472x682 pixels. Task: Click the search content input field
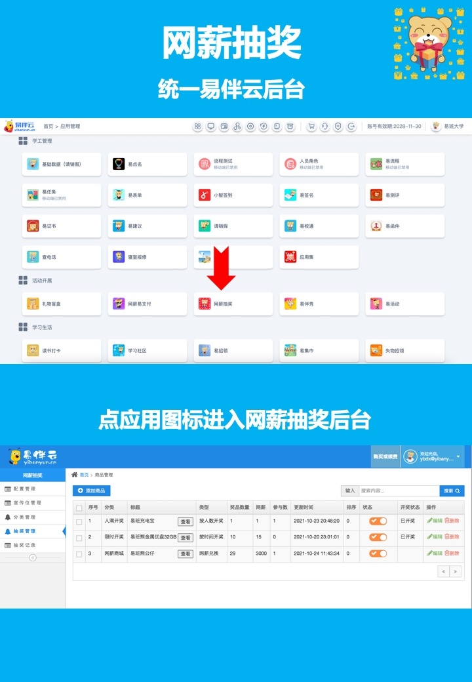click(398, 491)
